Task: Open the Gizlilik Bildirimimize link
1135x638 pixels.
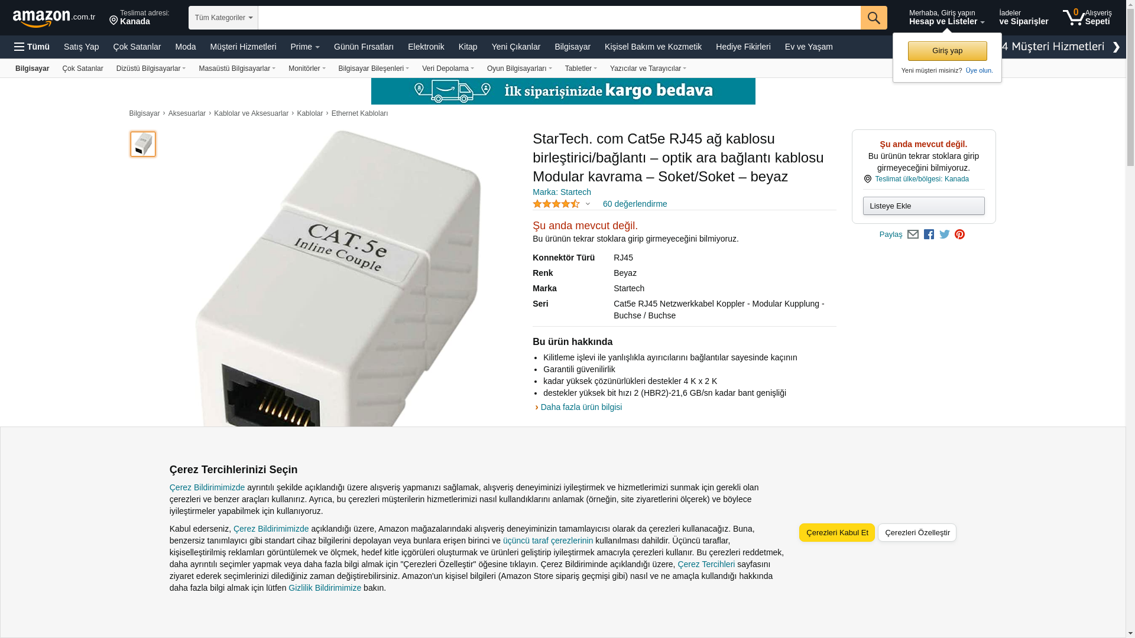Action: 325,588
